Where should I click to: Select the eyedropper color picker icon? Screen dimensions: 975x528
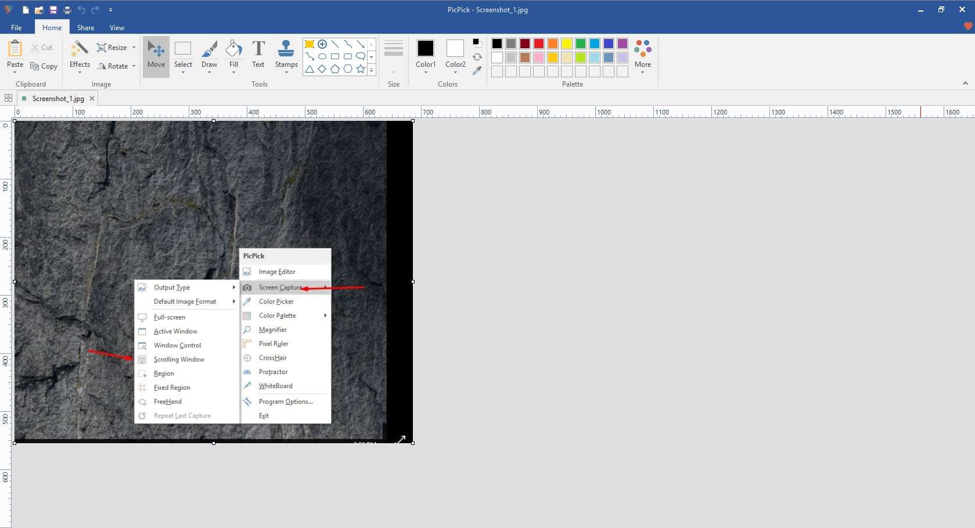pos(477,71)
